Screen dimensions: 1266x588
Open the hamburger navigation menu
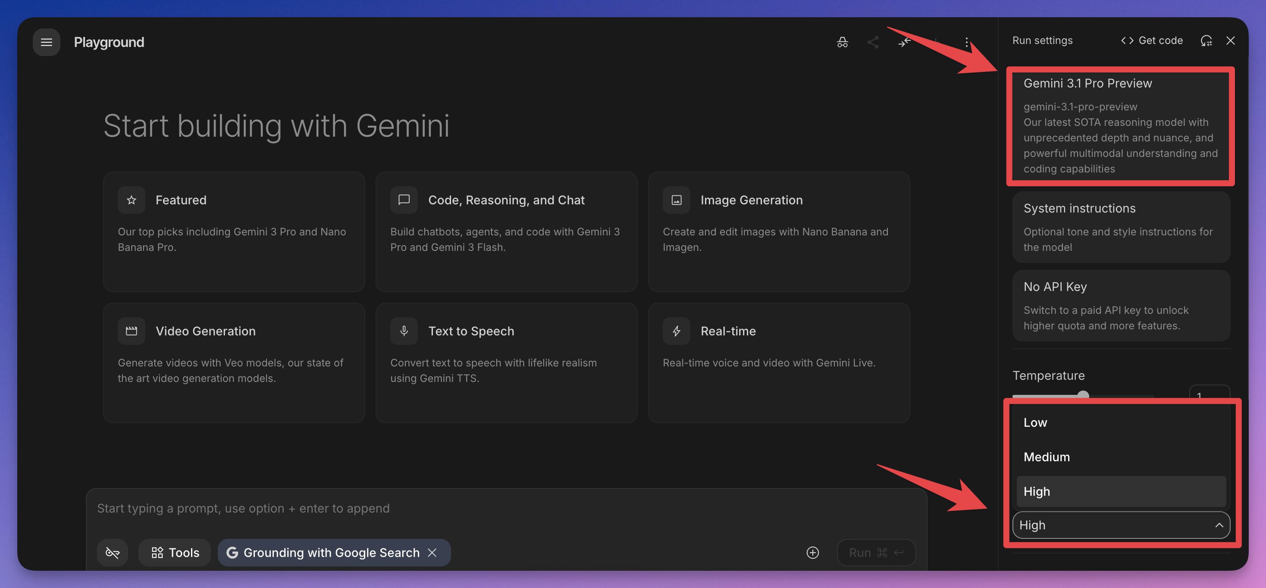tap(46, 42)
